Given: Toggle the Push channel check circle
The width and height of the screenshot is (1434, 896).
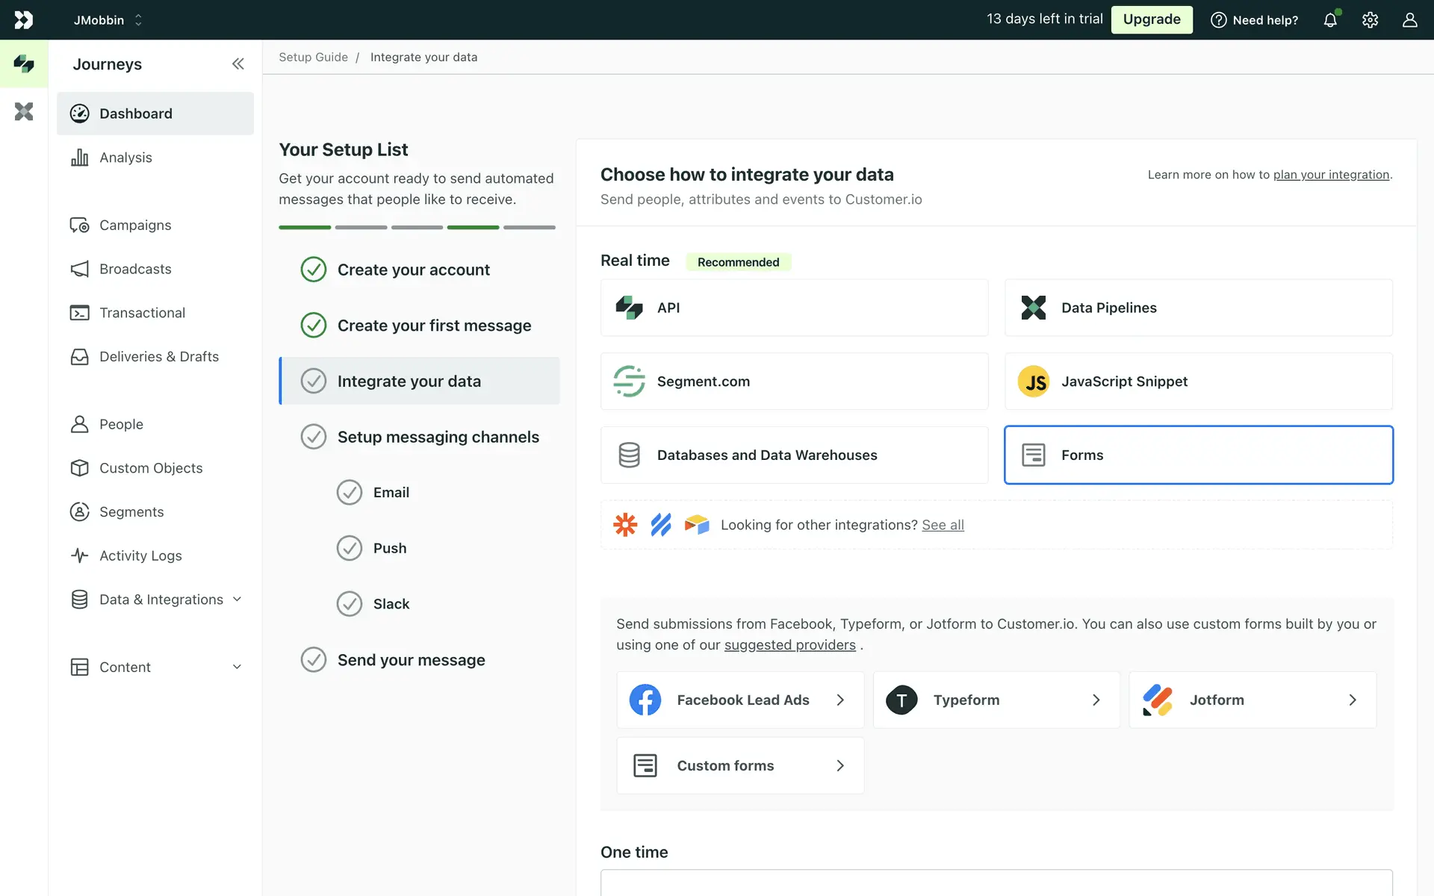Looking at the screenshot, I should 349,548.
